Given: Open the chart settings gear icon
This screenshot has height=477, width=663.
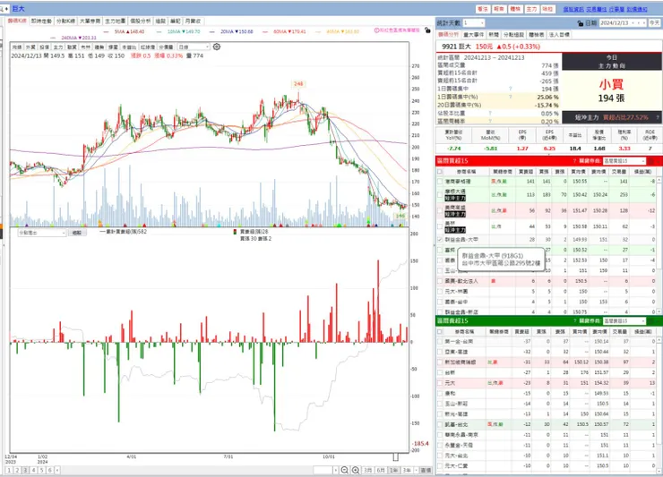Looking at the screenshot, I should tap(217, 47).
